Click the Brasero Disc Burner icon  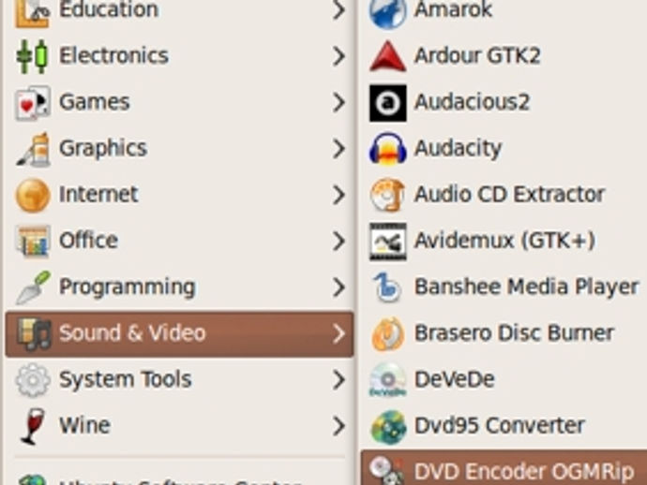387,333
